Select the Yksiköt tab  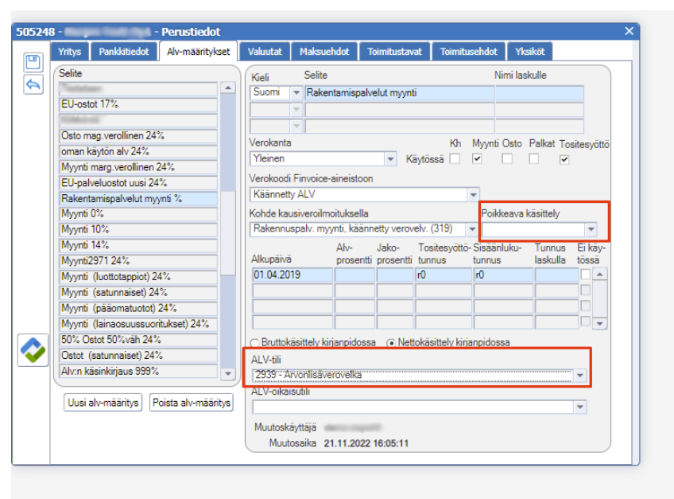point(529,52)
